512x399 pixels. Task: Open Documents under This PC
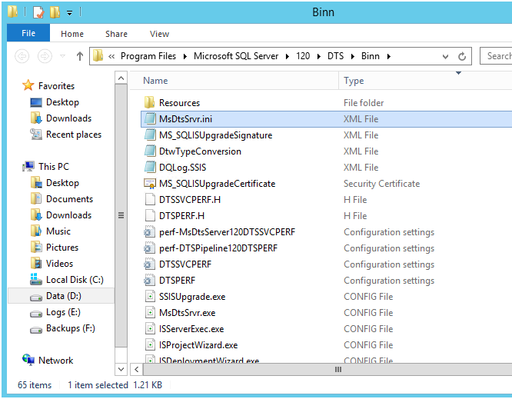tap(69, 199)
